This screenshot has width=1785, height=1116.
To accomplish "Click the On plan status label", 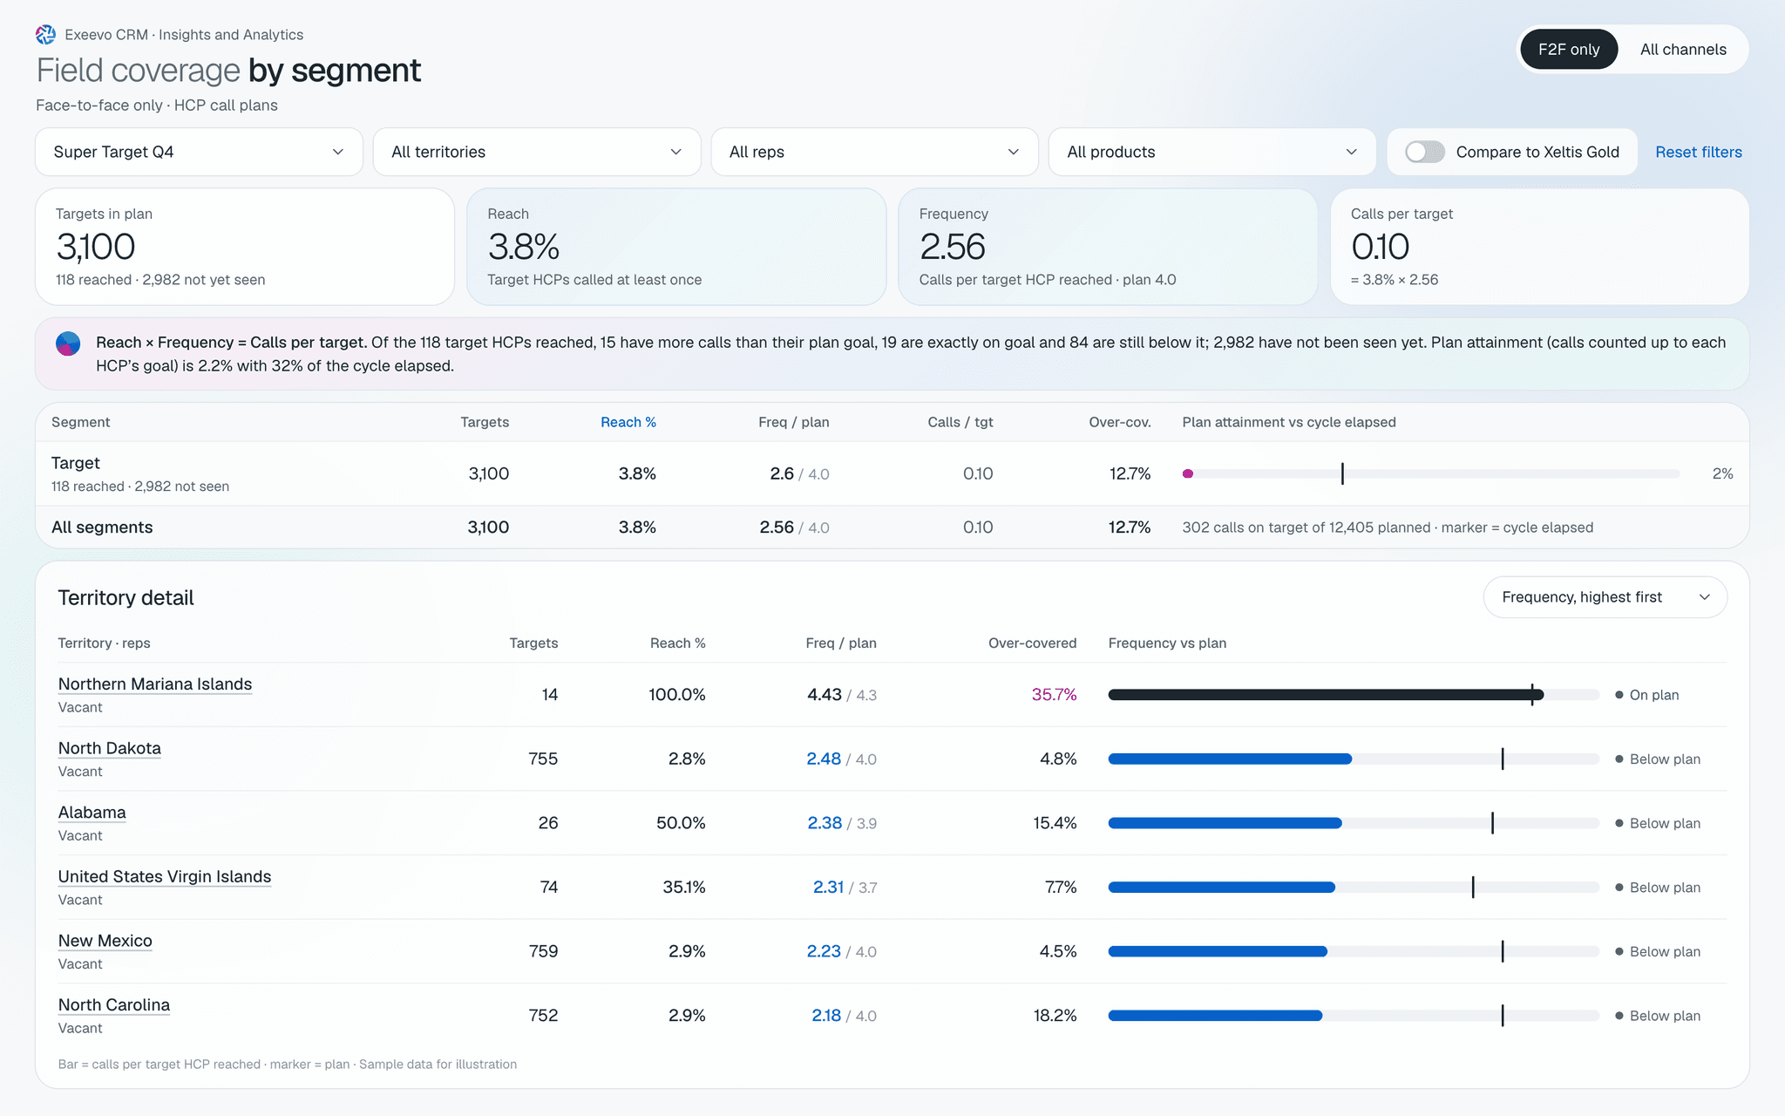I will click(x=1653, y=695).
